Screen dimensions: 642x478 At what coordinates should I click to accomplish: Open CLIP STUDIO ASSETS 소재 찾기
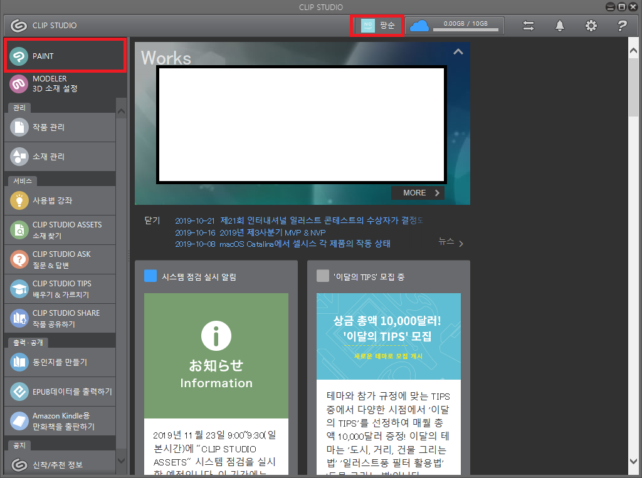click(60, 230)
